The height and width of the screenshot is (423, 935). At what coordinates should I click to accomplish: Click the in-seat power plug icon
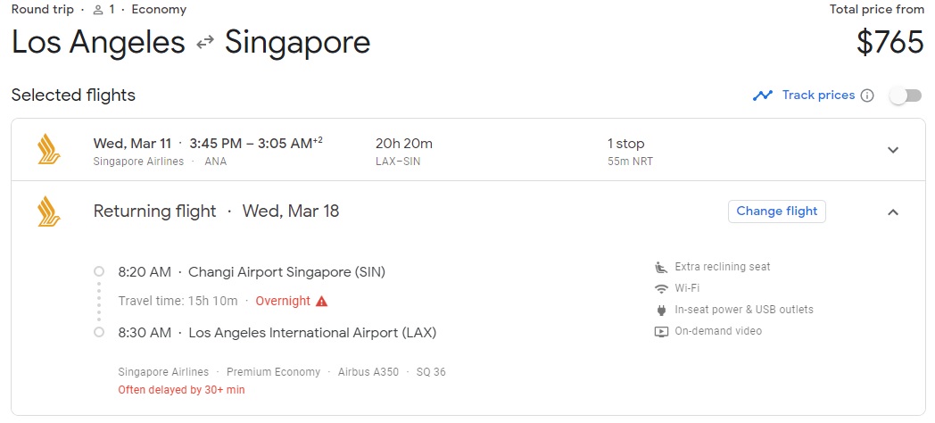point(661,310)
